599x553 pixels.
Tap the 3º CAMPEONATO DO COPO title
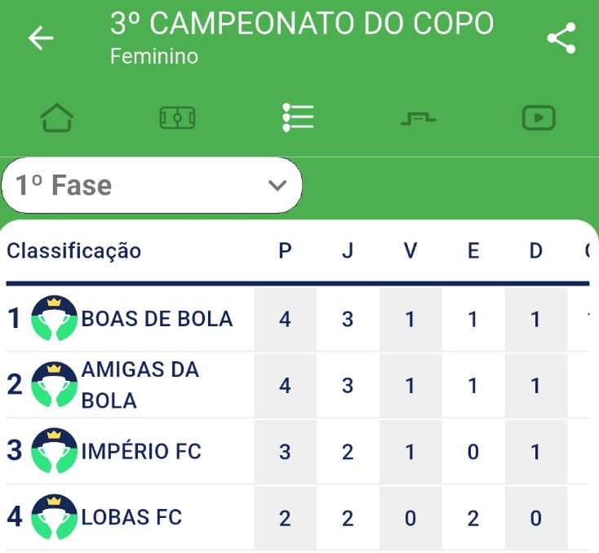click(x=302, y=24)
